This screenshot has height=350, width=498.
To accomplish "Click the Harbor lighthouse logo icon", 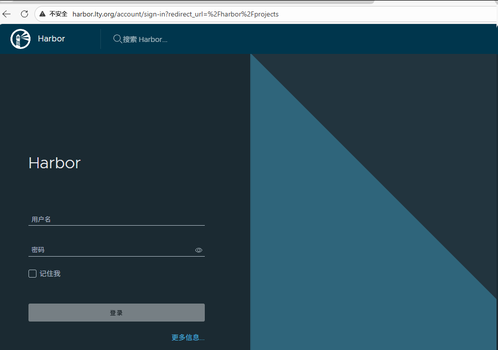I will point(20,39).
